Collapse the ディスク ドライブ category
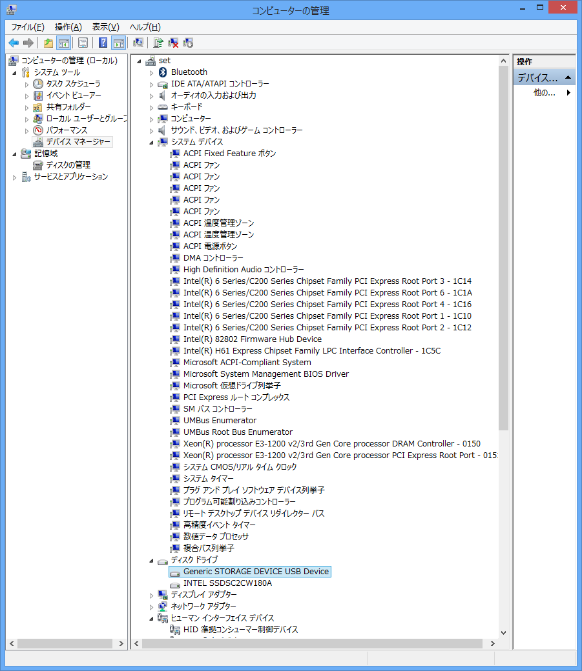The height and width of the screenshot is (671, 582). point(151,561)
